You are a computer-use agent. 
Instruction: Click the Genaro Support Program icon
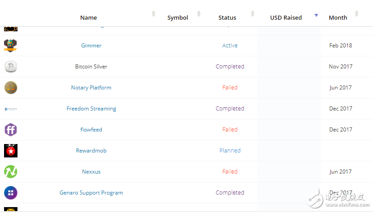coord(11,193)
